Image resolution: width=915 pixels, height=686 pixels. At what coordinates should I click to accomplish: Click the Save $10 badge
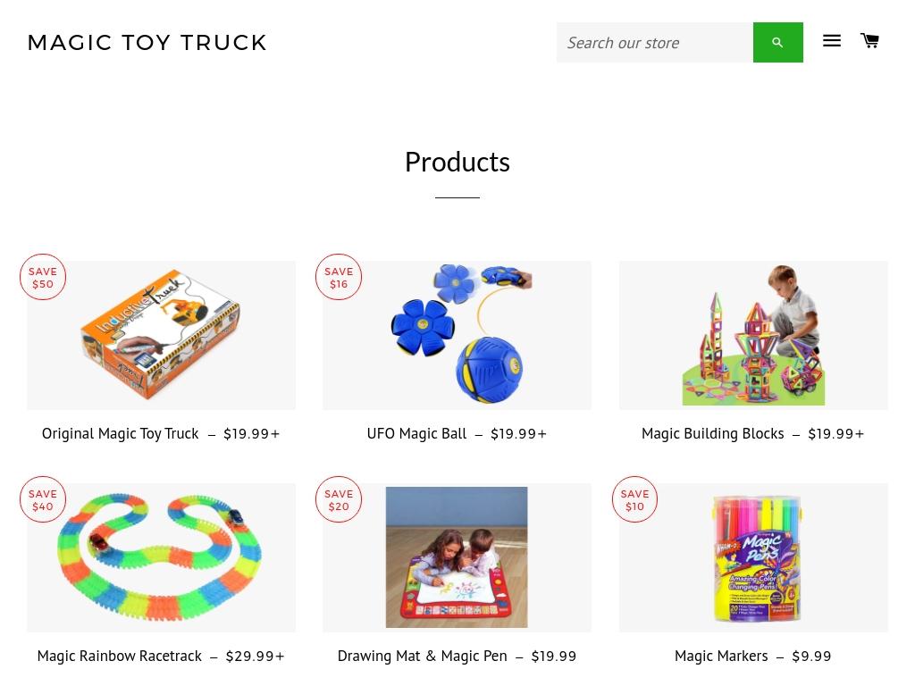[634, 499]
